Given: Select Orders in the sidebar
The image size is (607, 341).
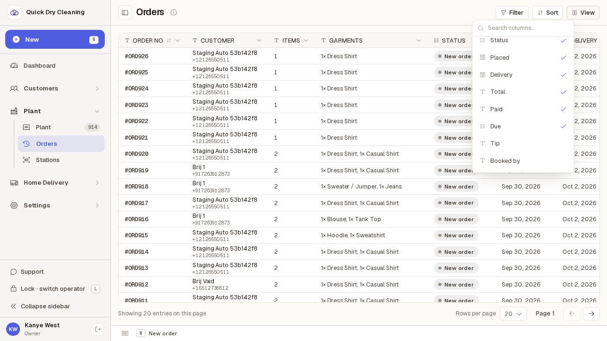Looking at the screenshot, I should pyautogui.click(x=61, y=144).
